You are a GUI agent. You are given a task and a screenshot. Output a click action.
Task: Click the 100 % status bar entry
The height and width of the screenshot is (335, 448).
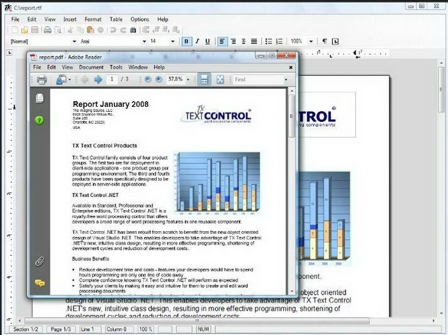146,329
